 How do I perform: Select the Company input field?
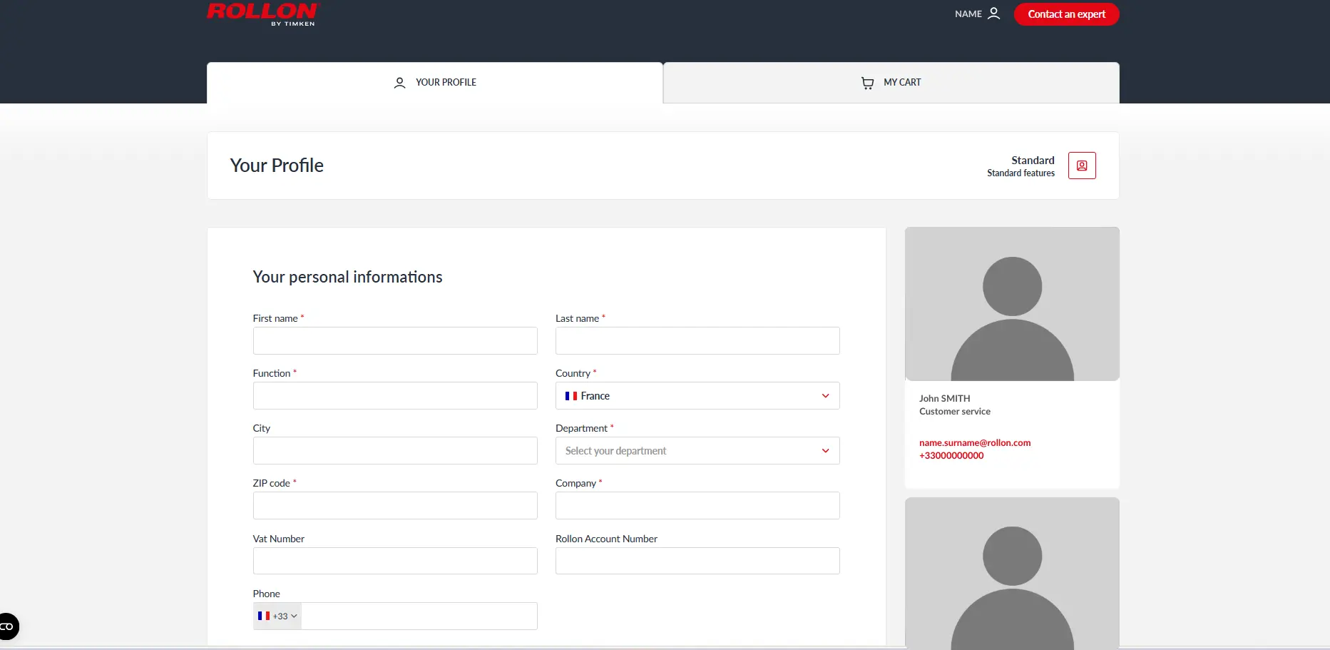tap(697, 506)
